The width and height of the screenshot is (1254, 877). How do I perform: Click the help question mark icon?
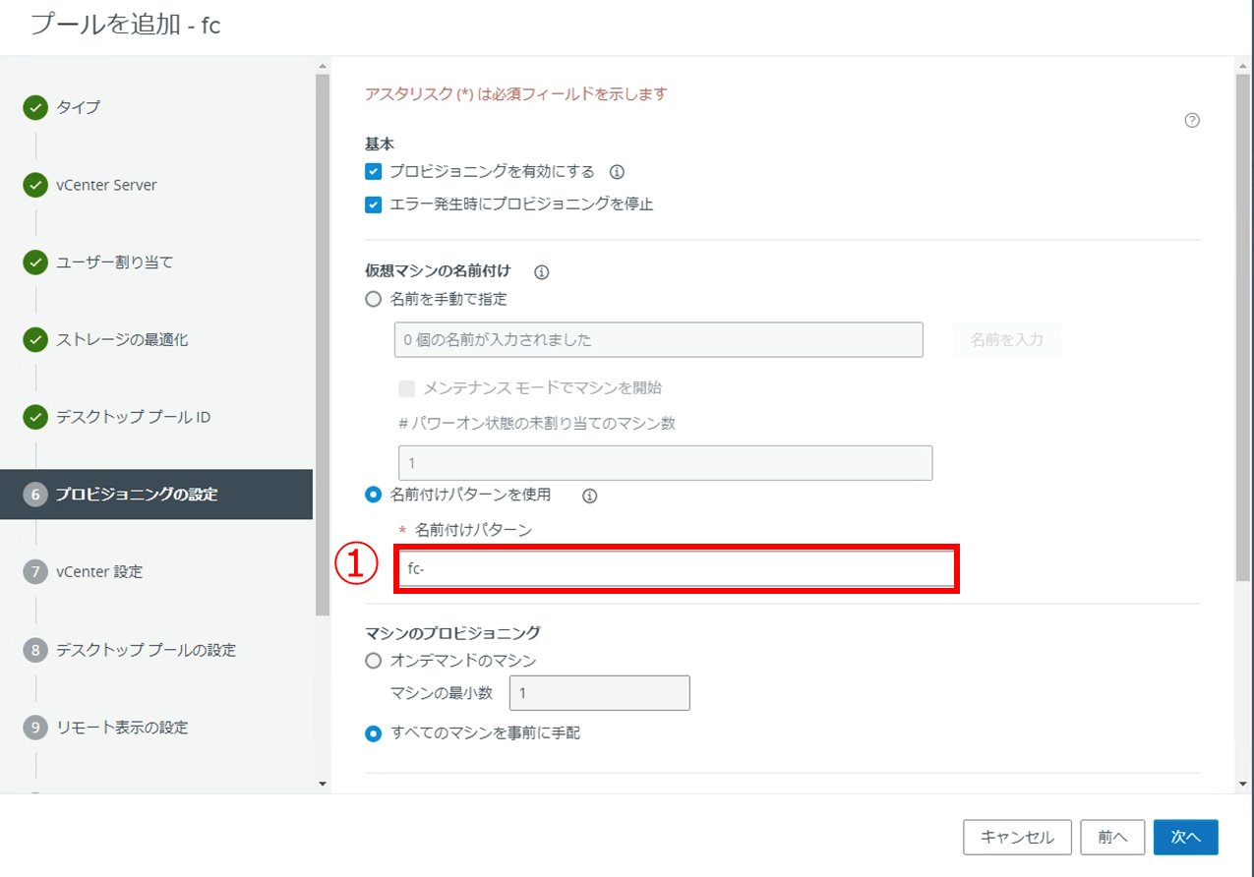(x=1192, y=121)
